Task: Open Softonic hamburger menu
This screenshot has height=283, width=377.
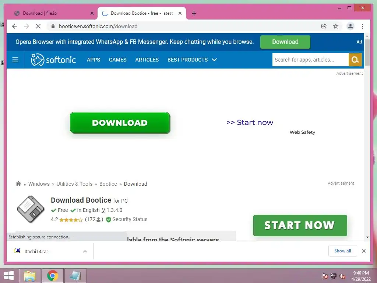Action: (x=15, y=60)
